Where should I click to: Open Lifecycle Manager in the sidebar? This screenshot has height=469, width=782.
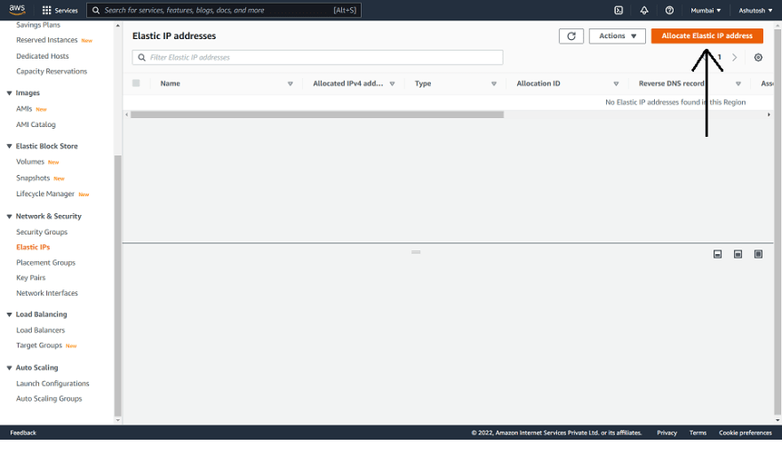pos(45,194)
